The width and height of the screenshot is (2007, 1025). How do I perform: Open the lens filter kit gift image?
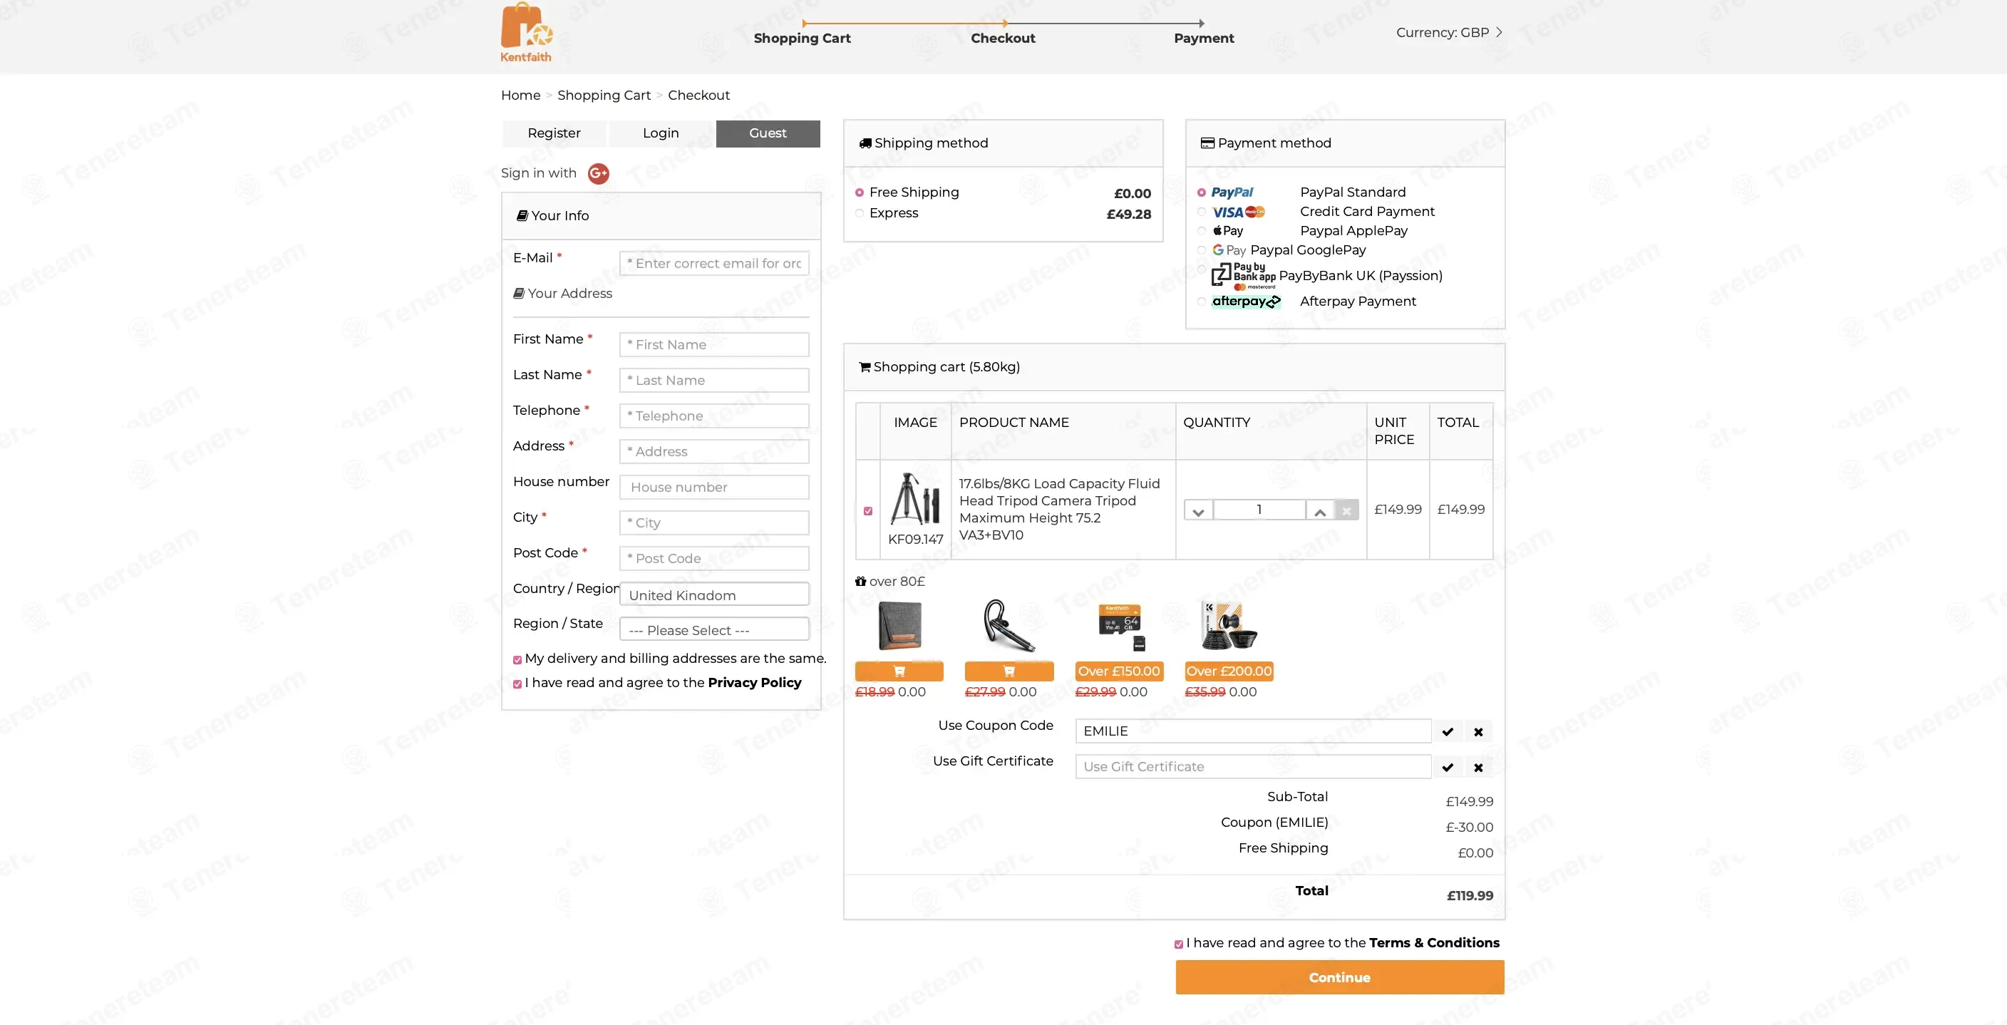point(1229,627)
